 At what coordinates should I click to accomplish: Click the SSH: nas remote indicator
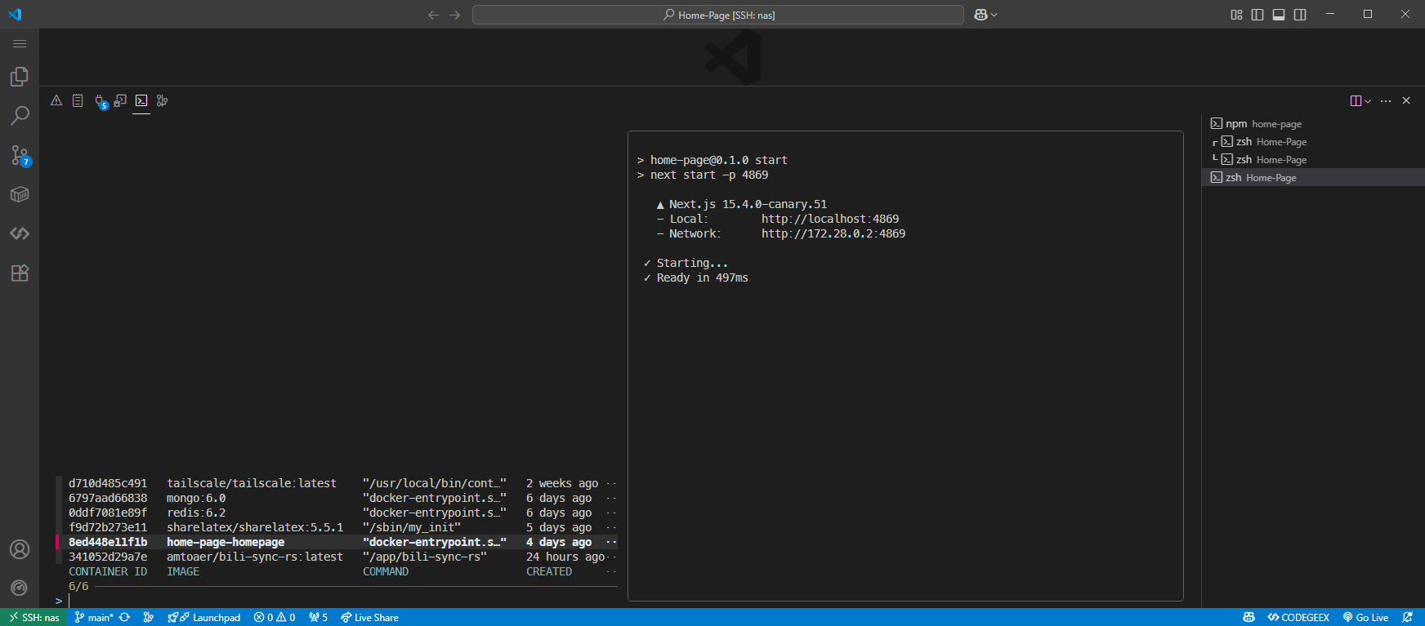pos(34,617)
